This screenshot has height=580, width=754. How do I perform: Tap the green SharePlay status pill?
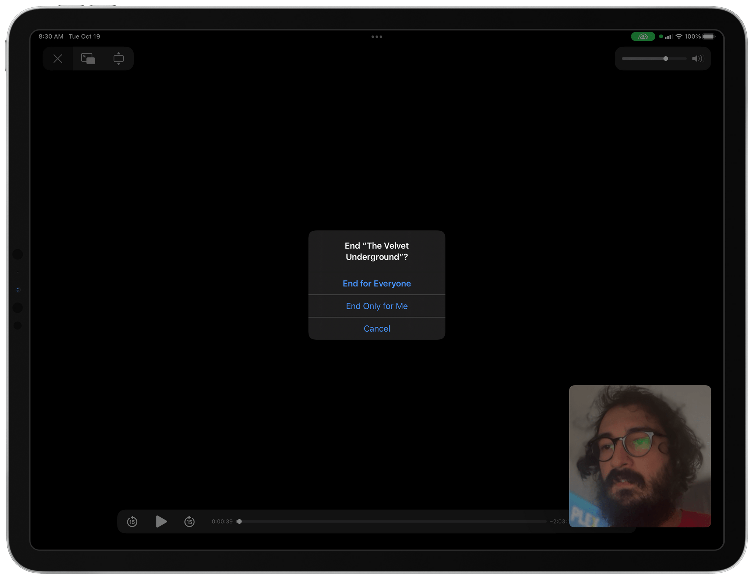click(643, 36)
